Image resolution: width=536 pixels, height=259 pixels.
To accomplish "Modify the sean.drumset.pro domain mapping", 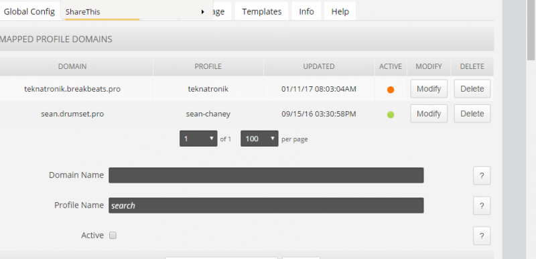I will pos(429,114).
